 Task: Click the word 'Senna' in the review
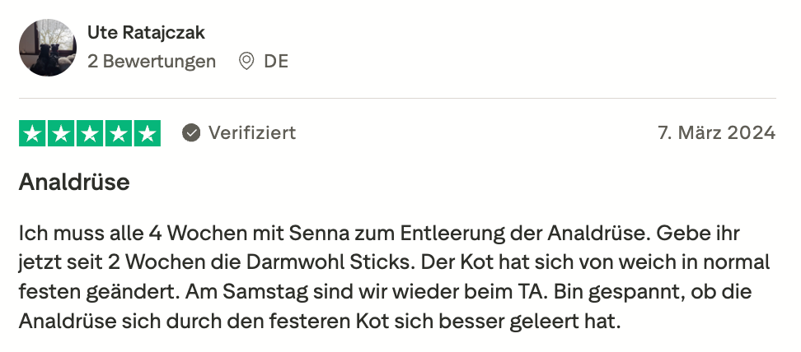tap(321, 233)
